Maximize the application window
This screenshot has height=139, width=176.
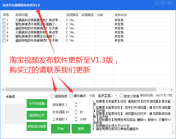coord(163,3)
